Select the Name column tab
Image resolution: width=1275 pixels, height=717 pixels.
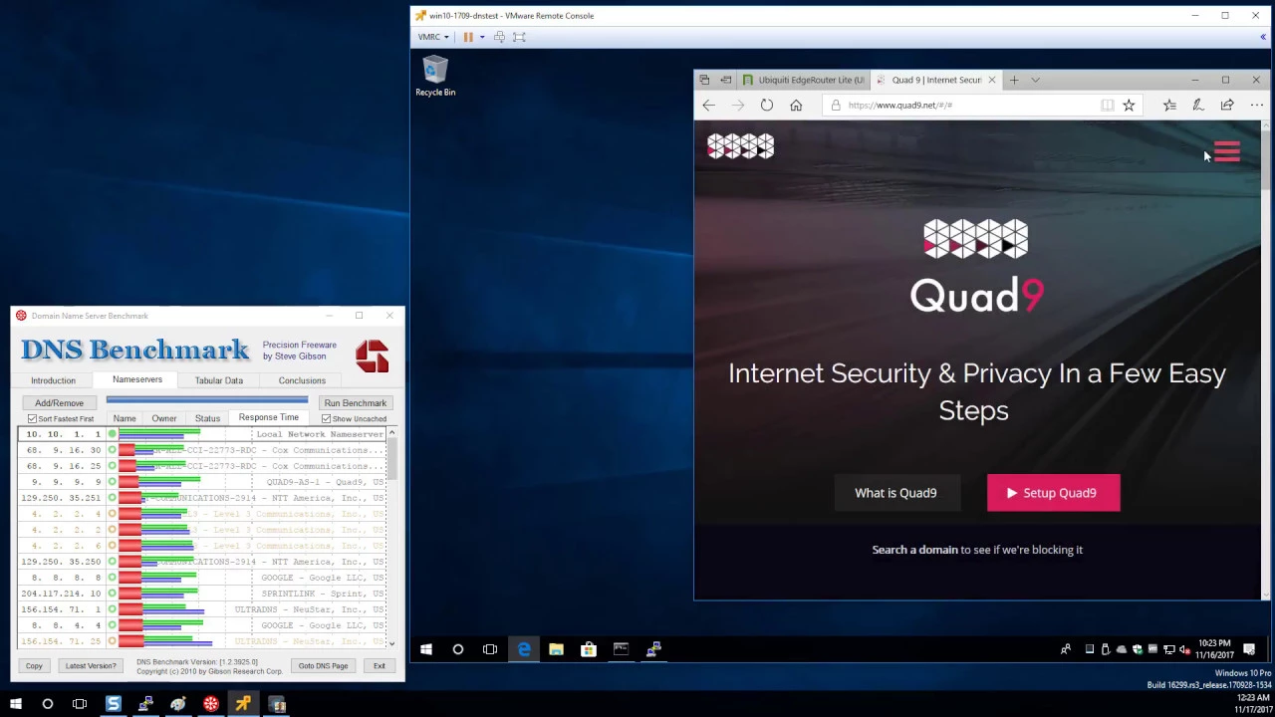125,418
